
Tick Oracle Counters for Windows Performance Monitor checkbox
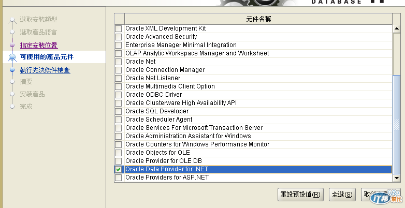pos(118,144)
